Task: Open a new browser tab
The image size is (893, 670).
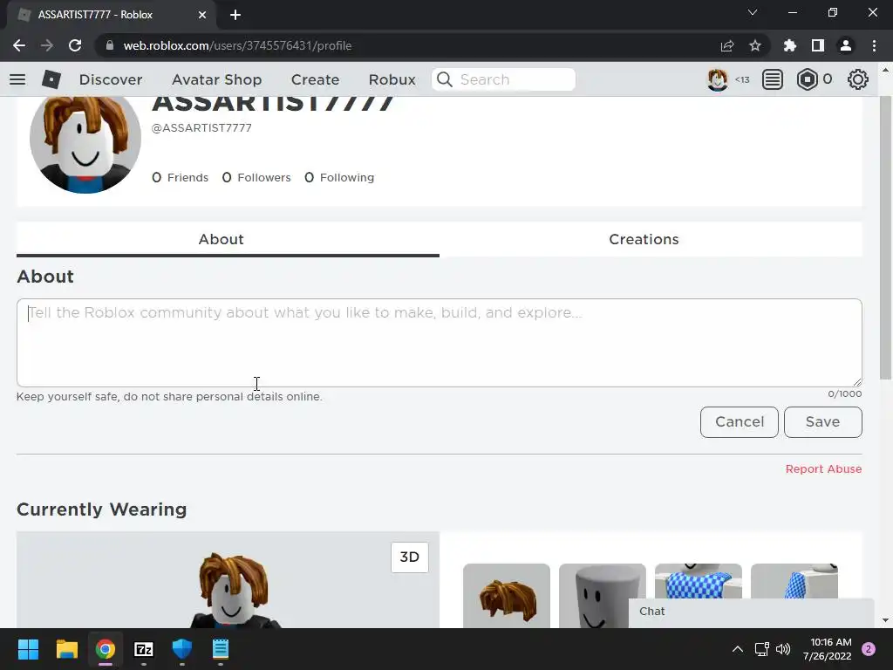Action: click(x=235, y=15)
